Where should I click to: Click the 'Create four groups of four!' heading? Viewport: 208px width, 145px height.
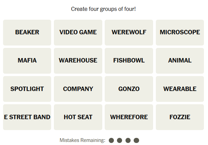click(x=103, y=9)
